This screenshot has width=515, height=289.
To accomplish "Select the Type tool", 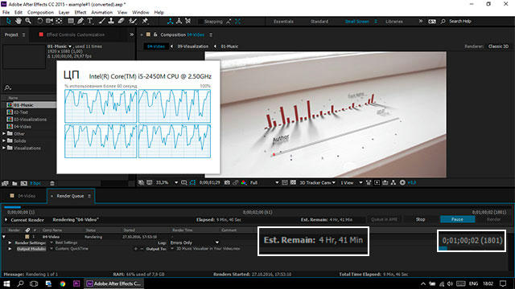I will point(90,21).
